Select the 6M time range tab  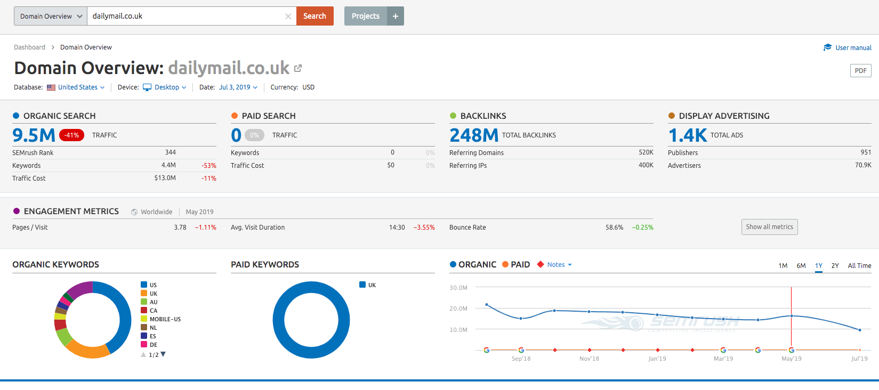[801, 266]
